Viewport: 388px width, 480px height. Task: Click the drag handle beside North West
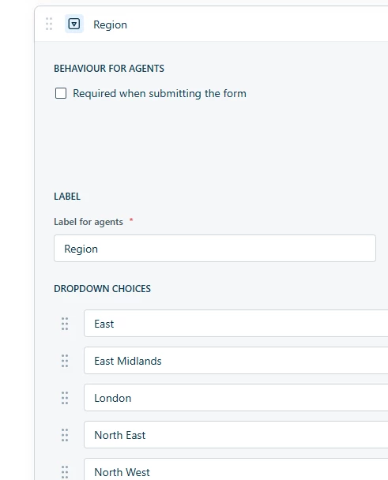coord(65,472)
